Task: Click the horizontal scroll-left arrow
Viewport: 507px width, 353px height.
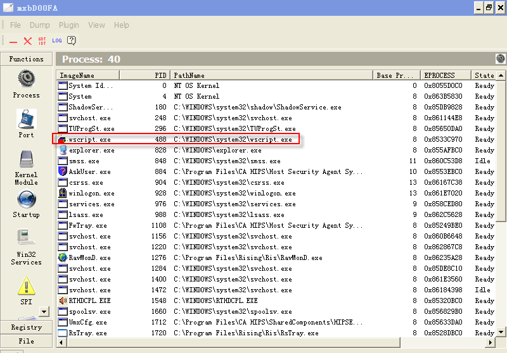Action: coord(61,342)
